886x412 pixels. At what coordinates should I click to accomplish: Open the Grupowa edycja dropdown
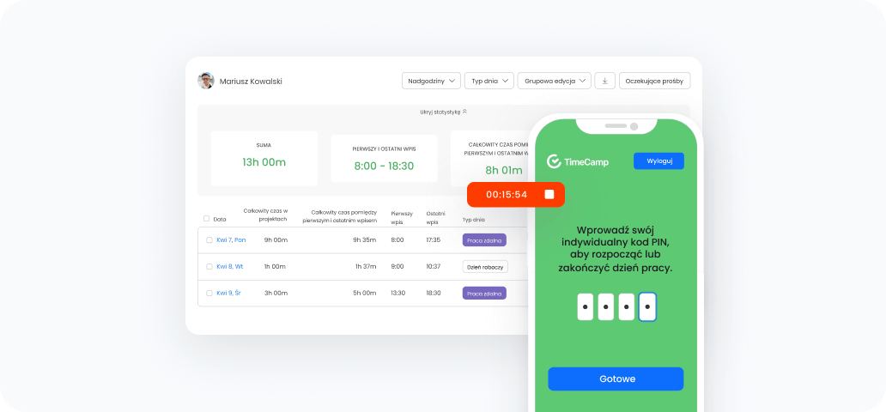pos(554,81)
